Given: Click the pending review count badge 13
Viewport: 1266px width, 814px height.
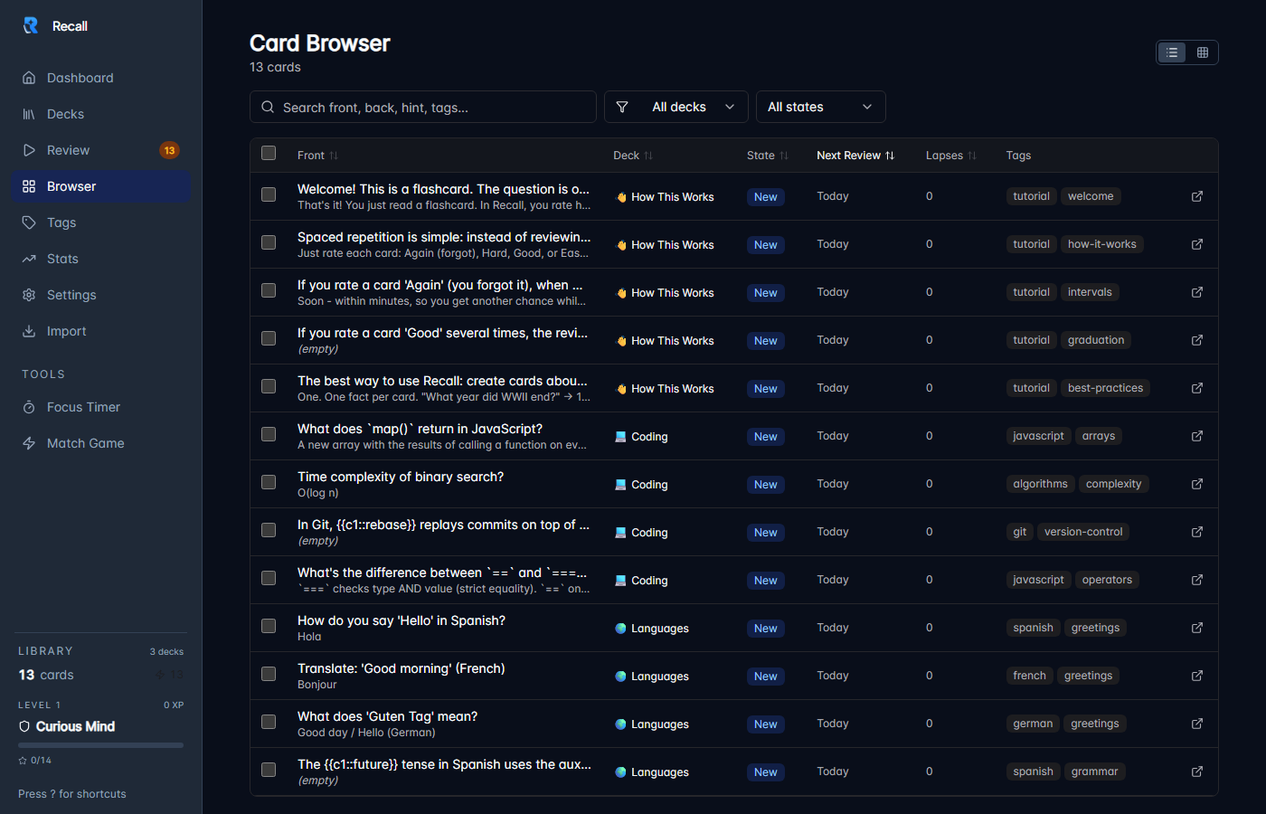Looking at the screenshot, I should pyautogui.click(x=169, y=150).
